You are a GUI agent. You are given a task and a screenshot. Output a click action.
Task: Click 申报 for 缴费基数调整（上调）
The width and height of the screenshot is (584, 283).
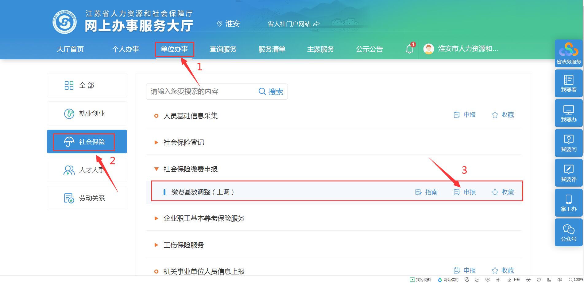point(465,192)
